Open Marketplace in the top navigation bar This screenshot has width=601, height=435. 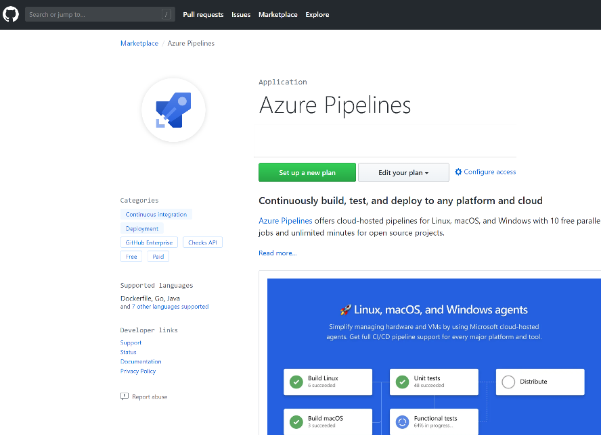click(x=278, y=15)
